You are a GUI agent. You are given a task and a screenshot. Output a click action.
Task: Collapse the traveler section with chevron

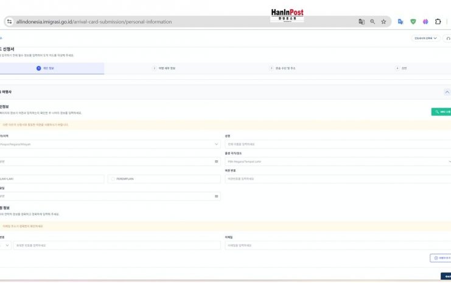(447, 92)
